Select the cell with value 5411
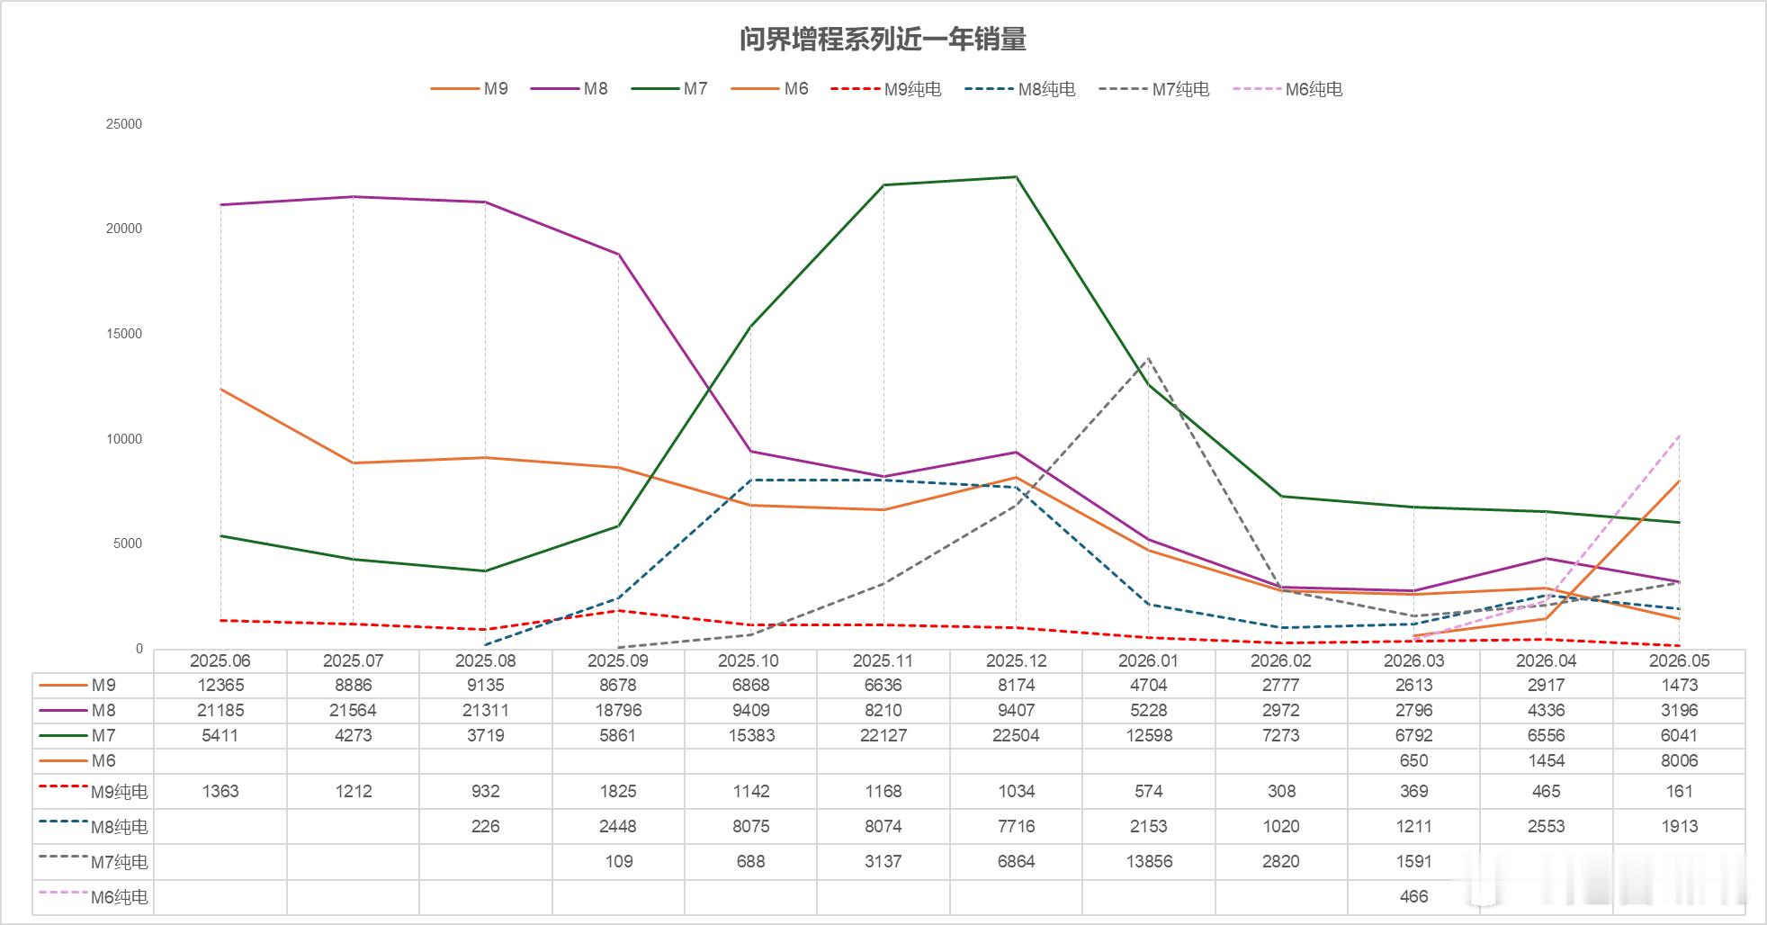Screen dimensions: 1767x925 (x=220, y=735)
